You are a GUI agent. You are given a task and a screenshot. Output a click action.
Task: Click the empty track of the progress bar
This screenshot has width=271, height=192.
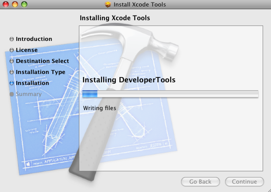(176, 94)
